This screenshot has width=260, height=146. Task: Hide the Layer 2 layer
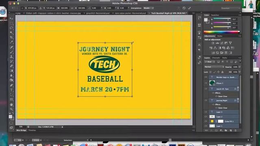pyautogui.click(x=206, y=117)
